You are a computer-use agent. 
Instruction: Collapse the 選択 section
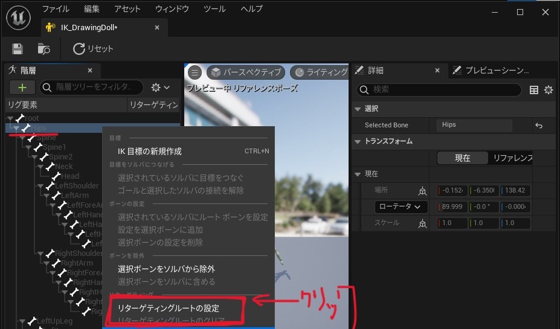pyautogui.click(x=358, y=109)
